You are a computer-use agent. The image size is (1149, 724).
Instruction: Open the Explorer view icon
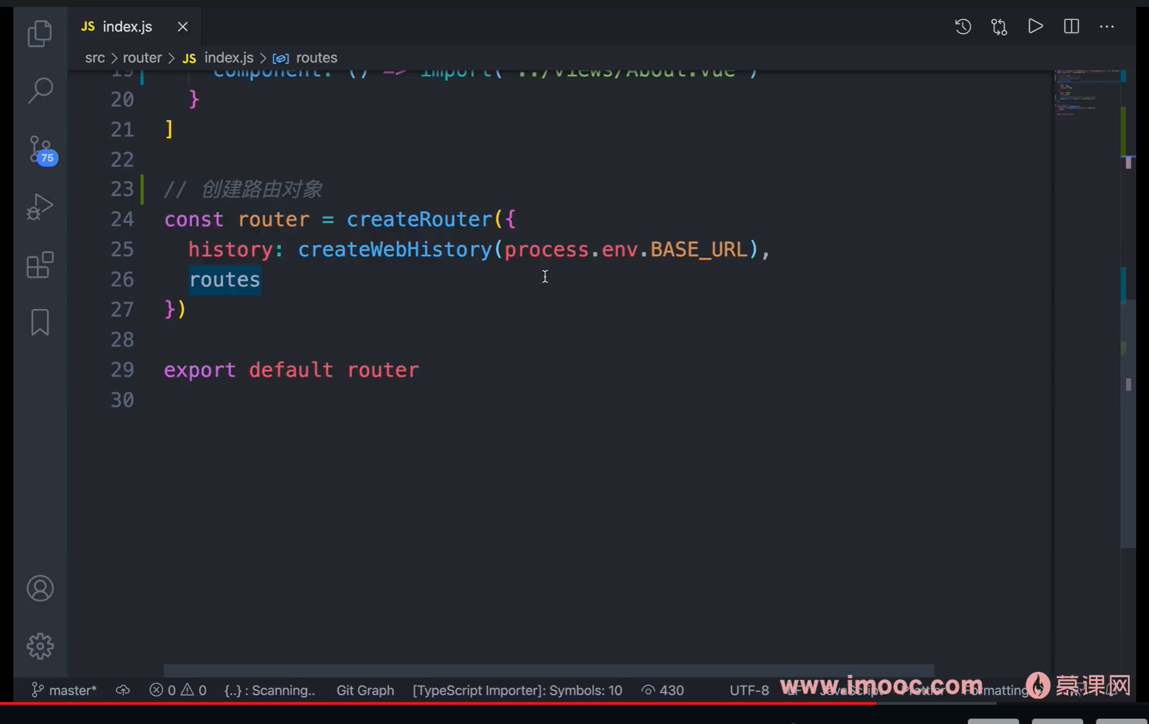(40, 33)
